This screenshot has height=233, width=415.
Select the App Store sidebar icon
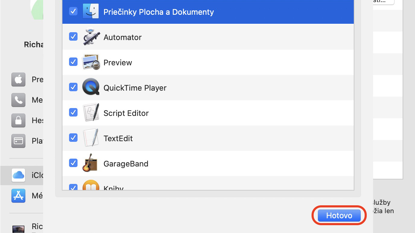click(18, 196)
